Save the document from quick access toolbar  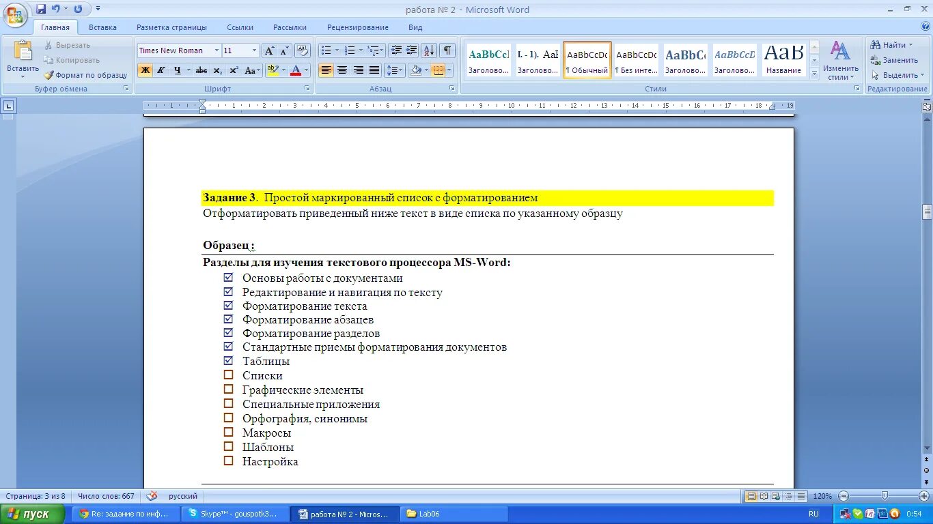[x=41, y=9]
